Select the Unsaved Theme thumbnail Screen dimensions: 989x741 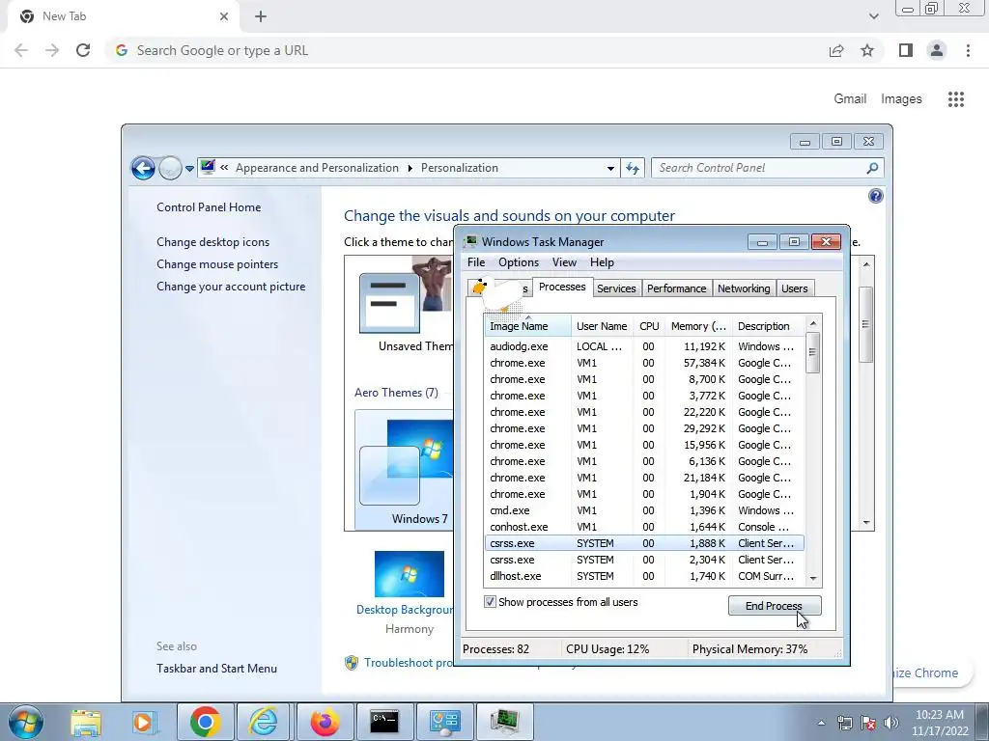[x=405, y=306]
